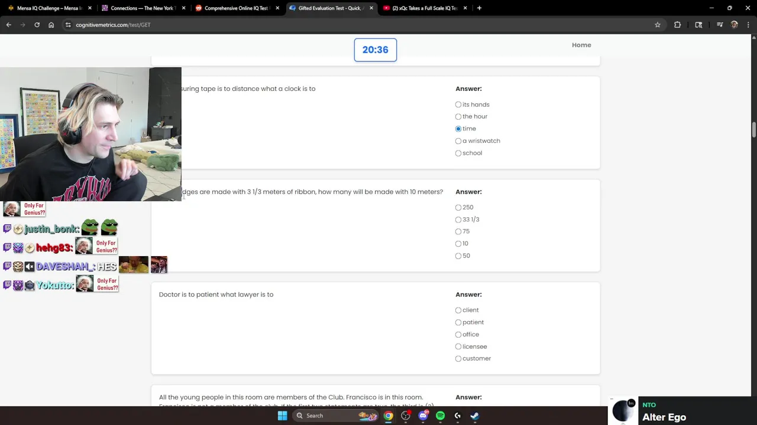The width and height of the screenshot is (757, 425).
Task: Close the Connections New York Times tab
Action: (183, 8)
